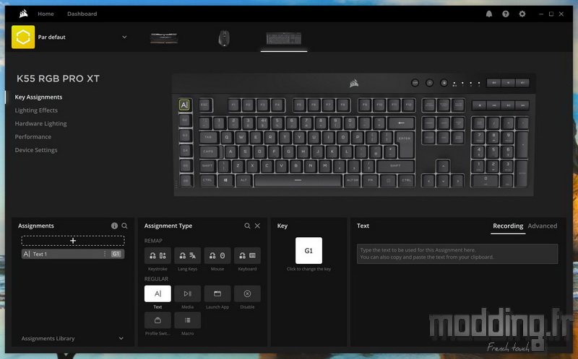
Task: Select the G6 macro key on keyboard
Action: pyautogui.click(x=186, y=181)
